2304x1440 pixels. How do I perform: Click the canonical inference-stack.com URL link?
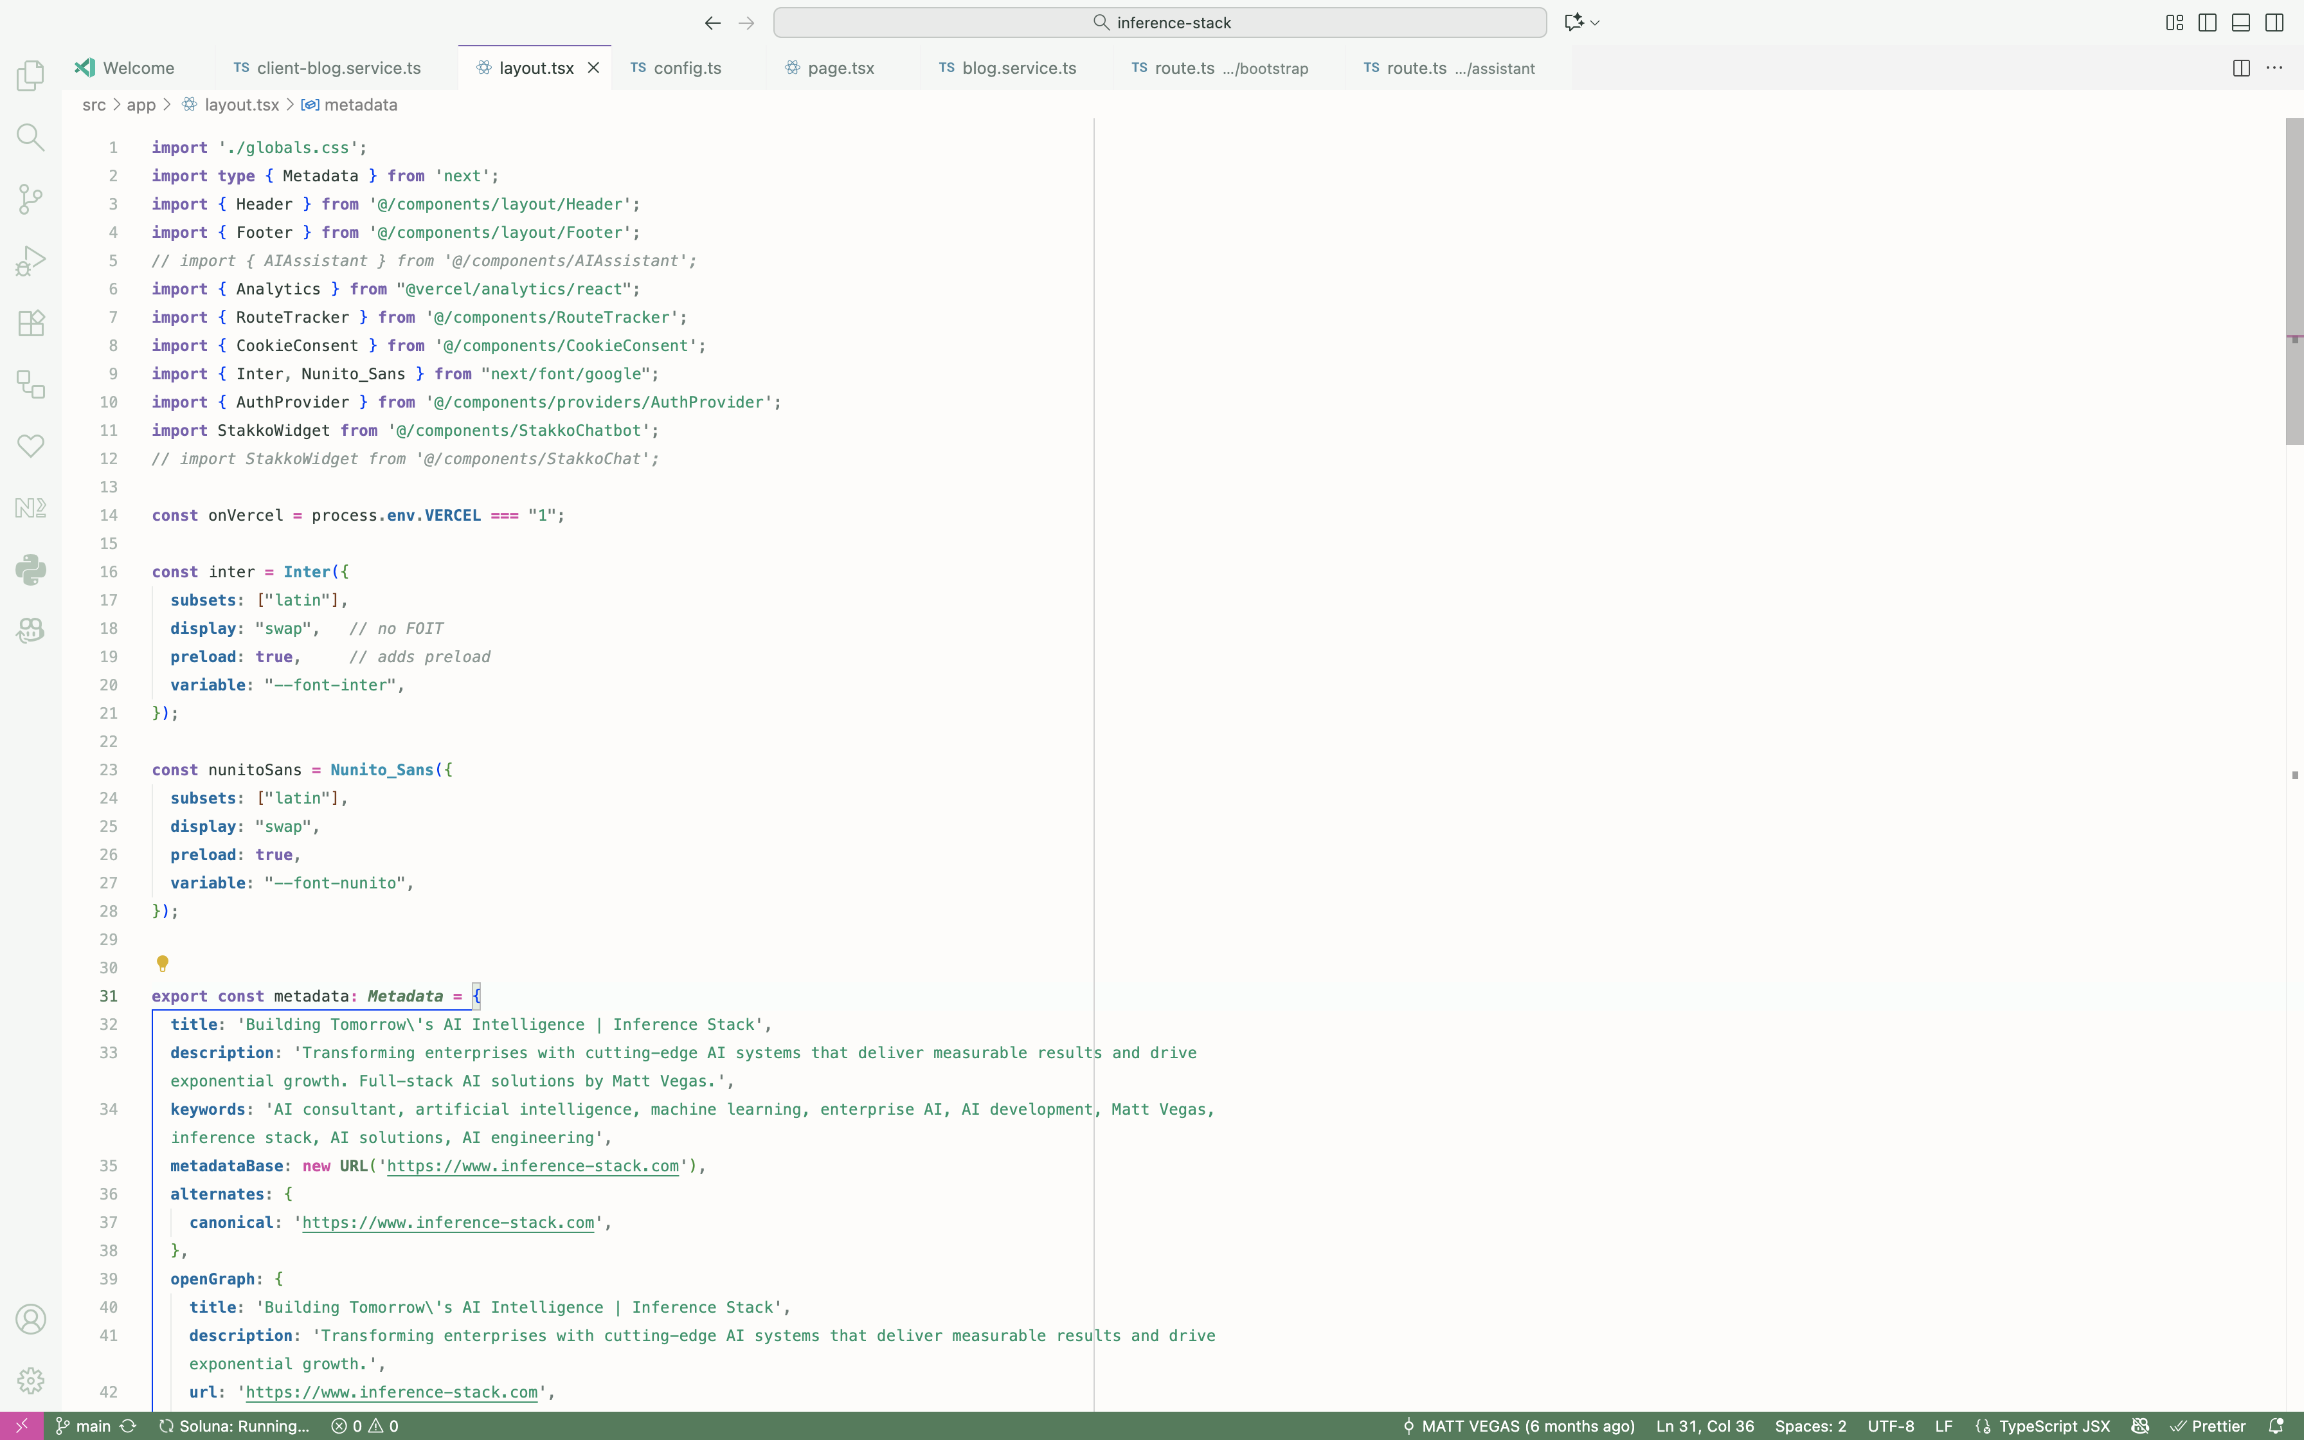pyautogui.click(x=447, y=1222)
